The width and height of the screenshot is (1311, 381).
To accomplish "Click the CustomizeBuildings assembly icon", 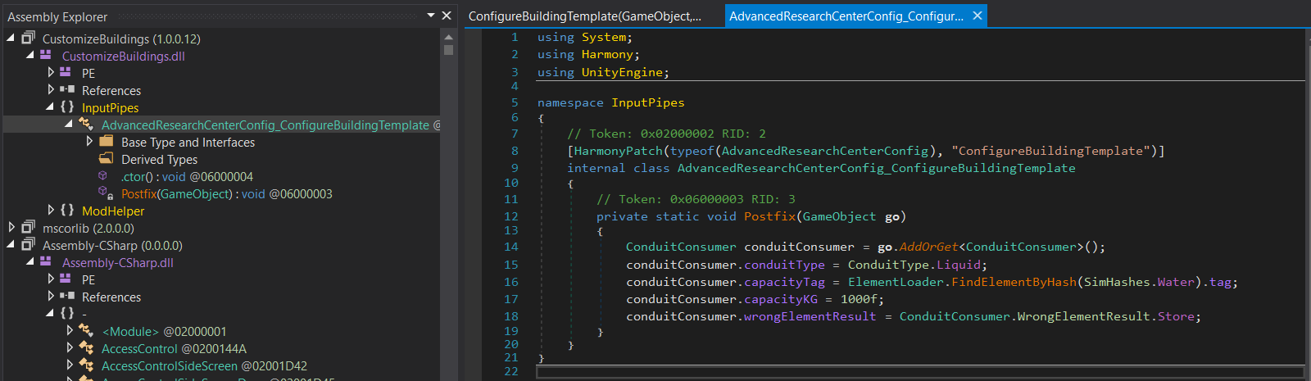I will [29, 39].
